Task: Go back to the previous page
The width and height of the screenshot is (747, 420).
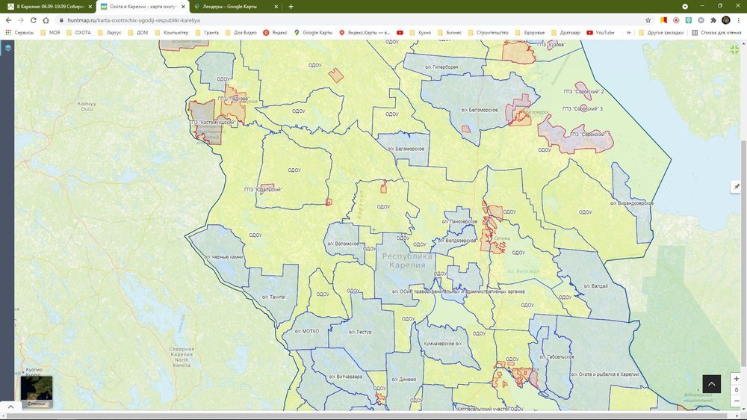Action: [x=7, y=20]
